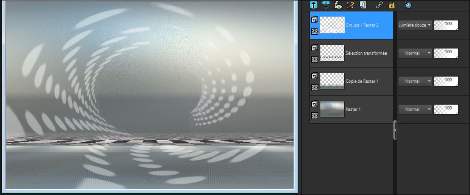Toggle visibility eye of Raster 1 layer
470x195 pixels.
point(315,116)
